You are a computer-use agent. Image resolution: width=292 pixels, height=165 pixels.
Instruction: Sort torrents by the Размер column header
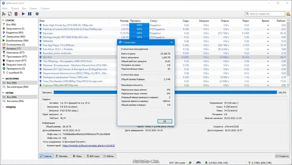124,21
